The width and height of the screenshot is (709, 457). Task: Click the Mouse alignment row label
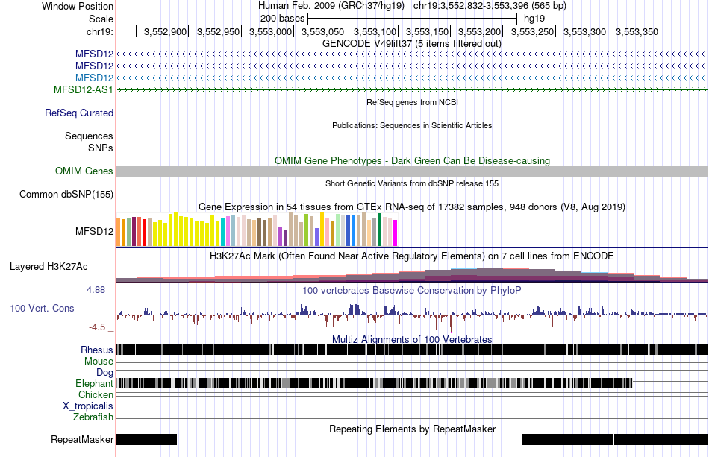[x=99, y=362]
